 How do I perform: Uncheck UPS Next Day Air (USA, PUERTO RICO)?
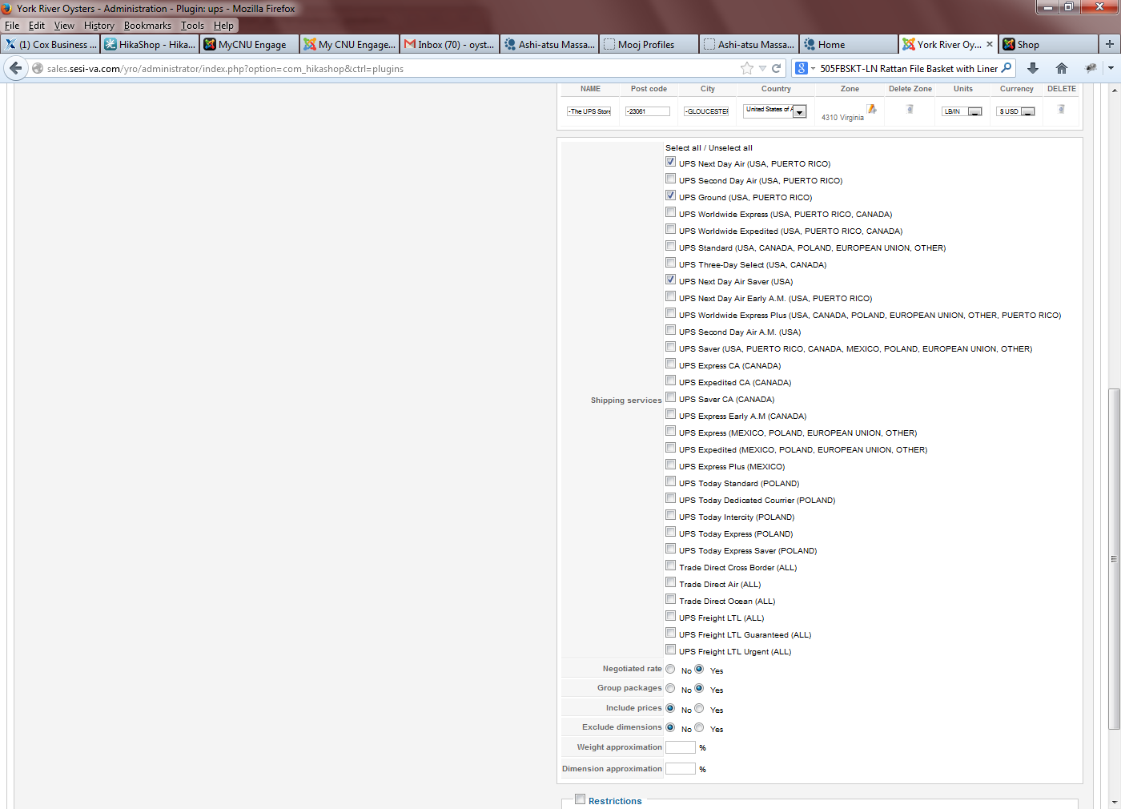pos(670,162)
